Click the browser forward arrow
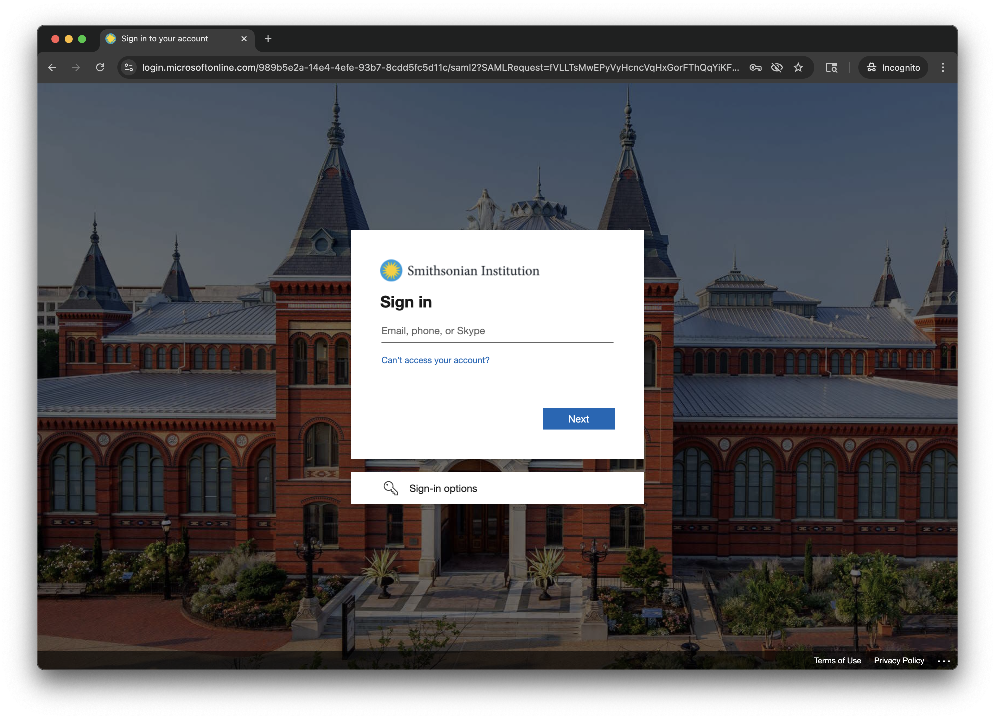Viewport: 995px width, 719px height. click(x=76, y=68)
